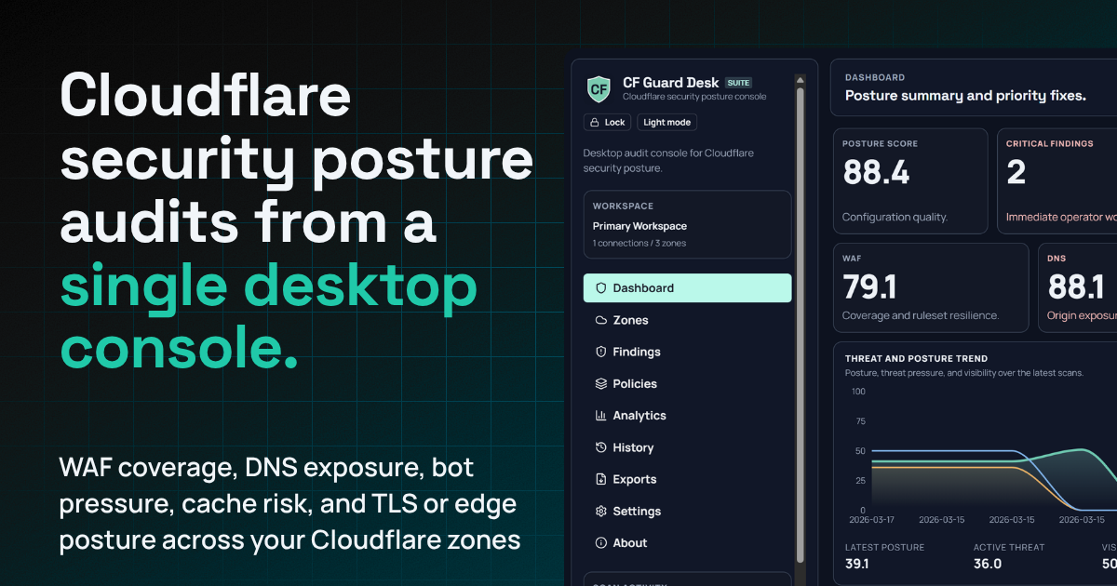This screenshot has width=1117, height=586.
Task: Click the 79.1 WAF value
Action: [x=869, y=286]
